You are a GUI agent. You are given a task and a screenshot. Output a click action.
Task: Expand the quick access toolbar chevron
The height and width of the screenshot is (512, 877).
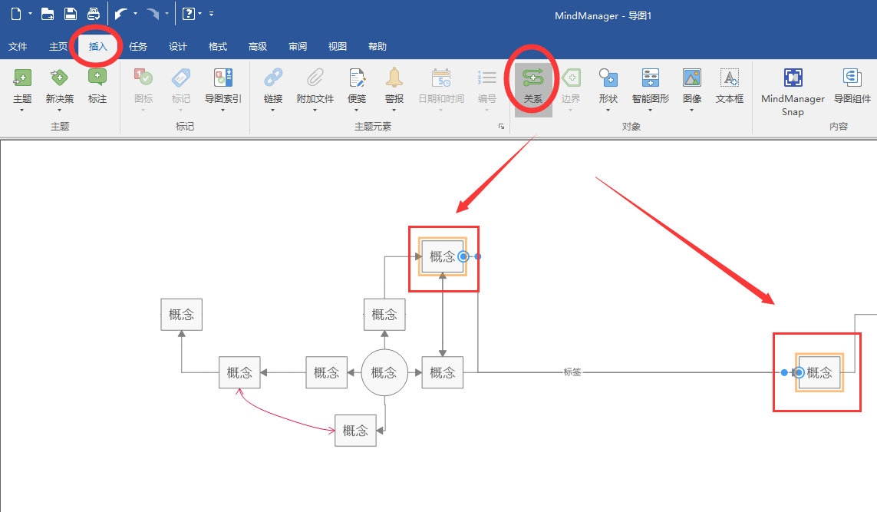click(x=210, y=13)
